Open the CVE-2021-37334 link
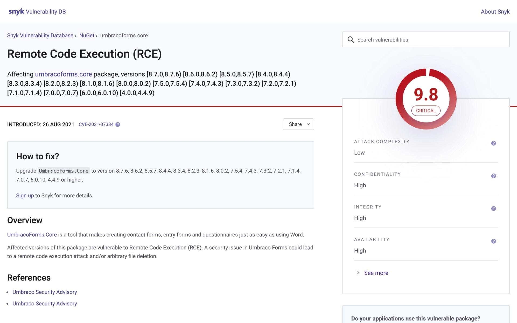 96,124
